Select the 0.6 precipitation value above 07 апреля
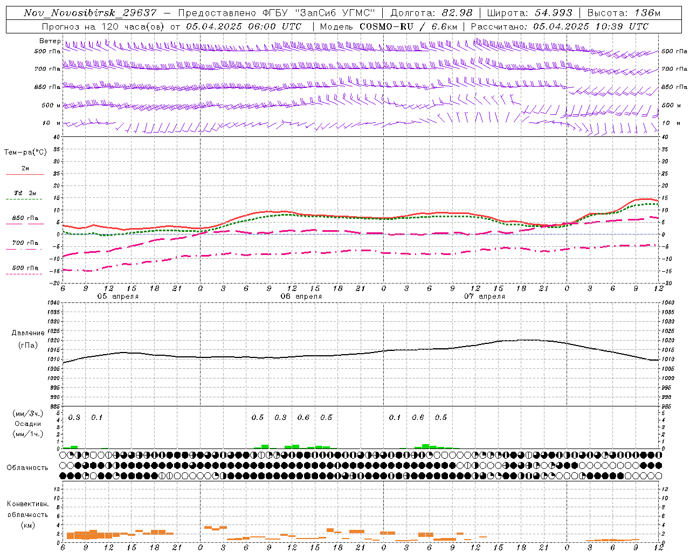Screen dimensions: 690x552 click(418, 418)
